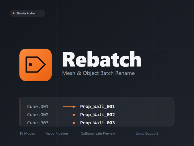Image resolution: width=194 pixels, height=146 pixels.
Task: Click the 10 Modes feature label
Action: pos(27,133)
